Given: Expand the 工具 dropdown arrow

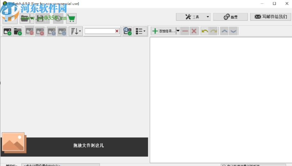Looking at the screenshot, I should tap(208, 17).
